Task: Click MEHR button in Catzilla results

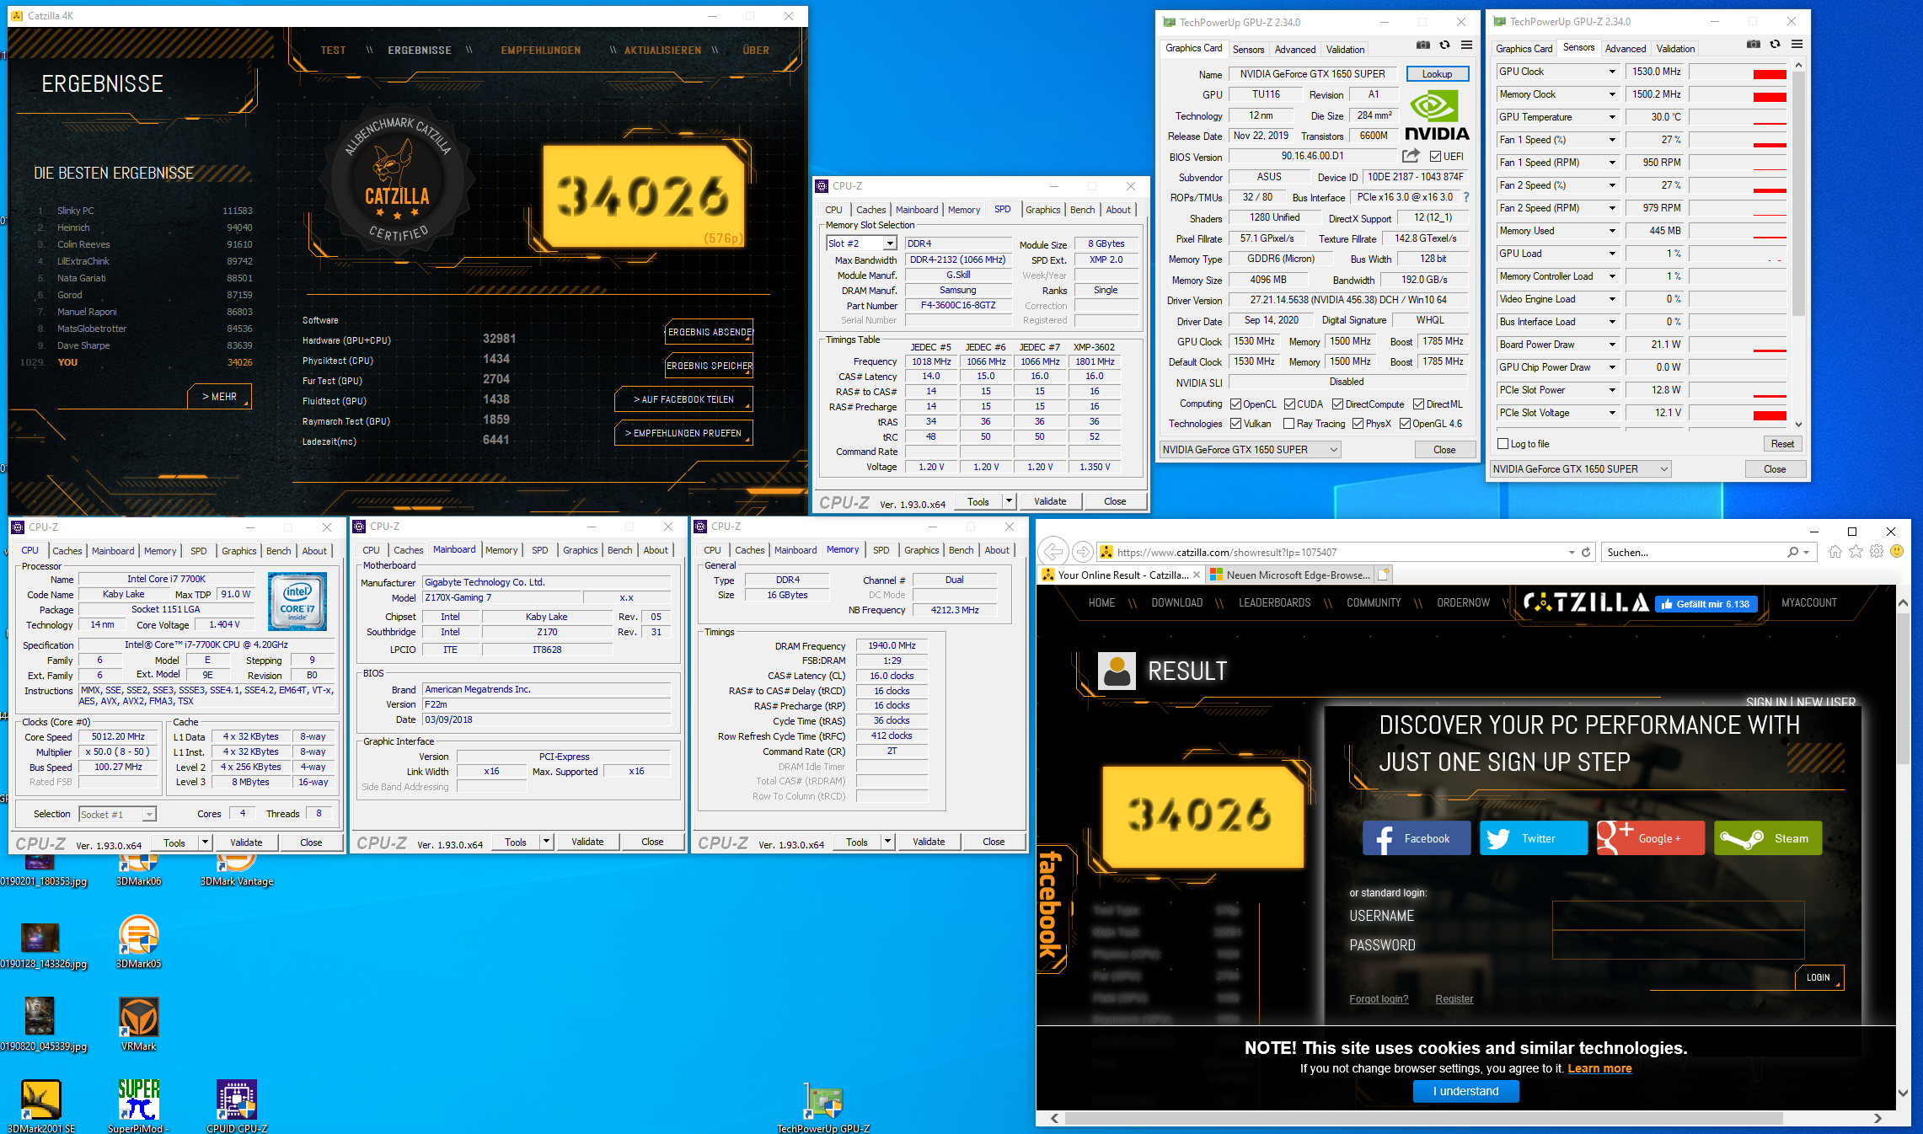Action: tap(219, 397)
